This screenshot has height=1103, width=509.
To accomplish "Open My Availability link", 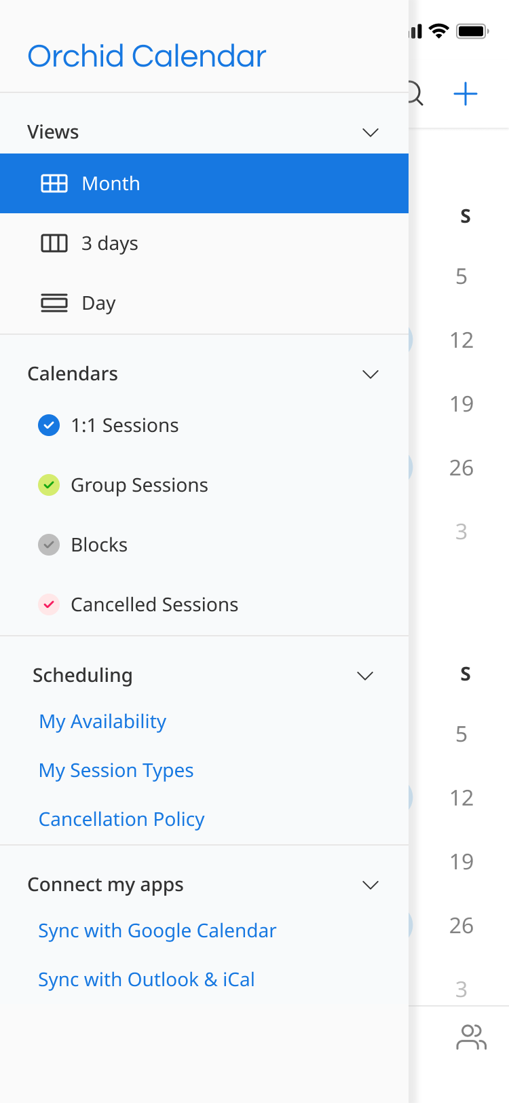I will tap(102, 721).
